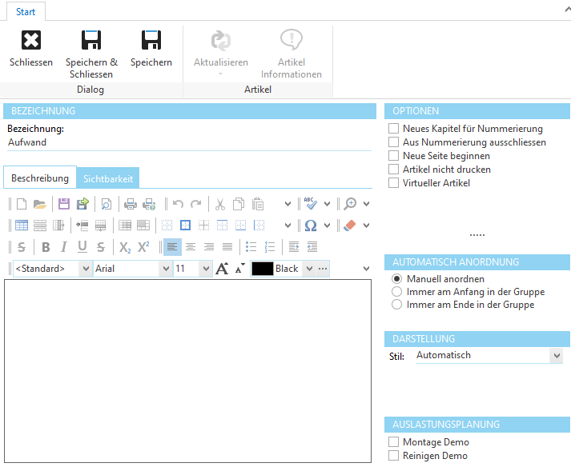Enable 'Neue Seite beginnen' checkbox
This screenshot has width=571, height=467.
393,156
